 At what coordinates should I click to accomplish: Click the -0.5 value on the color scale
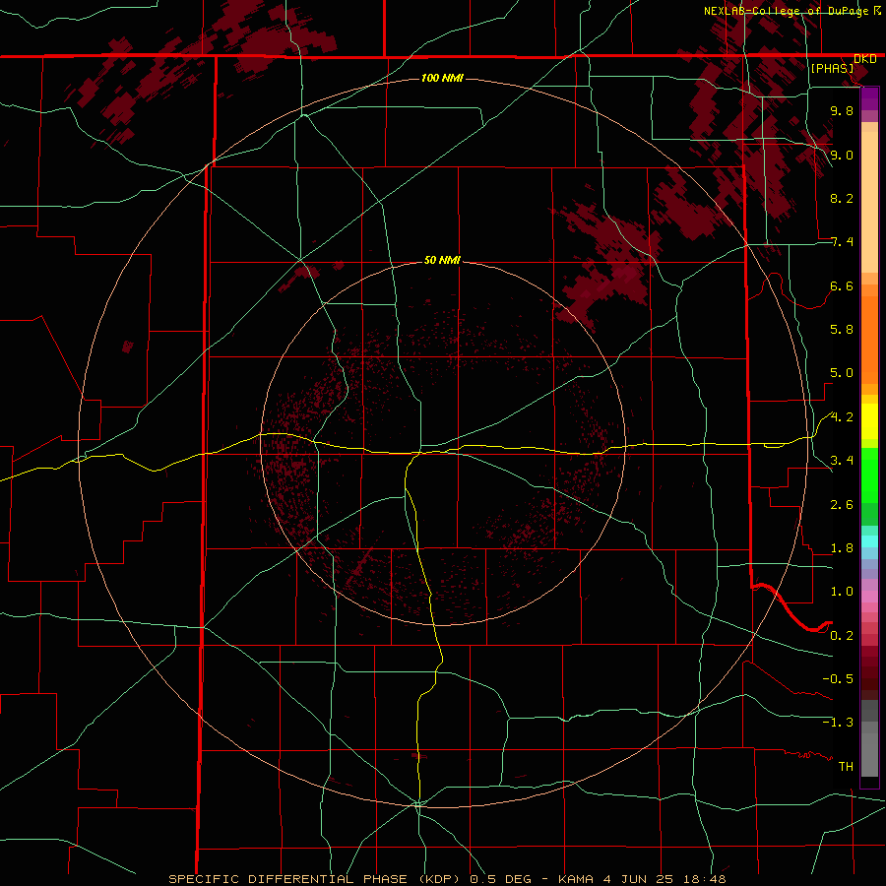(x=838, y=679)
